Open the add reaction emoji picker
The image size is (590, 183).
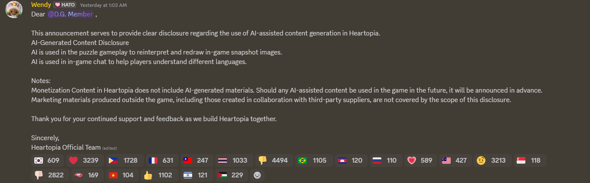click(257, 175)
